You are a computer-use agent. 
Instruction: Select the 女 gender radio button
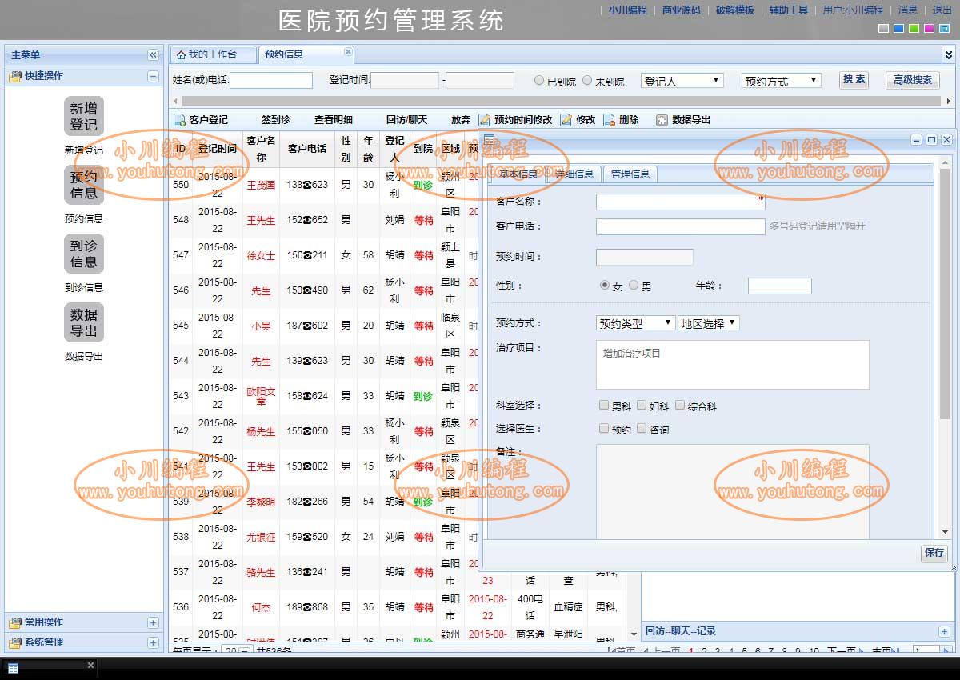click(605, 285)
